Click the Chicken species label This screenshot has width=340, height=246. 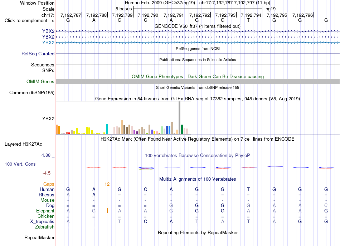coord(46,216)
